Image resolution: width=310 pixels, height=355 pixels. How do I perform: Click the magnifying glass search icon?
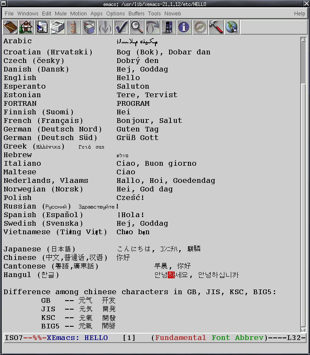click(137, 27)
